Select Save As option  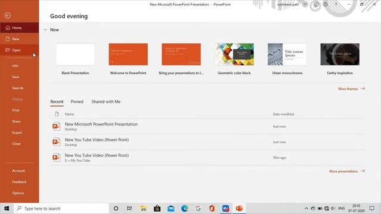pyautogui.click(x=18, y=88)
